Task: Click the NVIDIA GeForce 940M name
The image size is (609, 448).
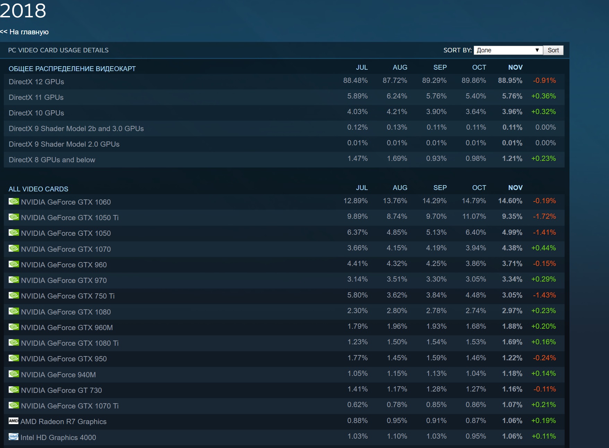Action: [x=58, y=375]
